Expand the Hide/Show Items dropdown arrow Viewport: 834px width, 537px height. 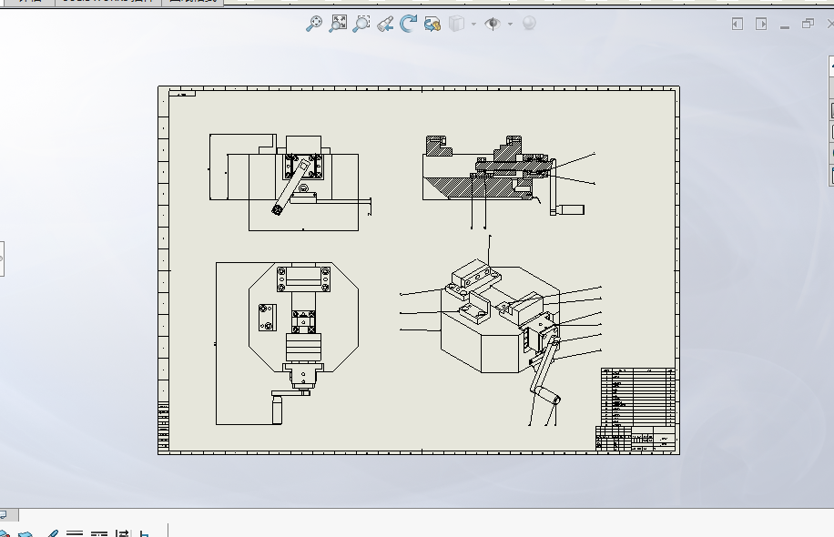coord(510,24)
